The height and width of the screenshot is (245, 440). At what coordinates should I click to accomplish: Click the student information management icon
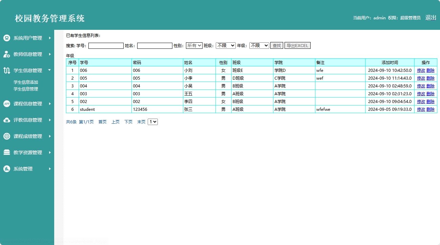pyautogui.click(x=6, y=70)
